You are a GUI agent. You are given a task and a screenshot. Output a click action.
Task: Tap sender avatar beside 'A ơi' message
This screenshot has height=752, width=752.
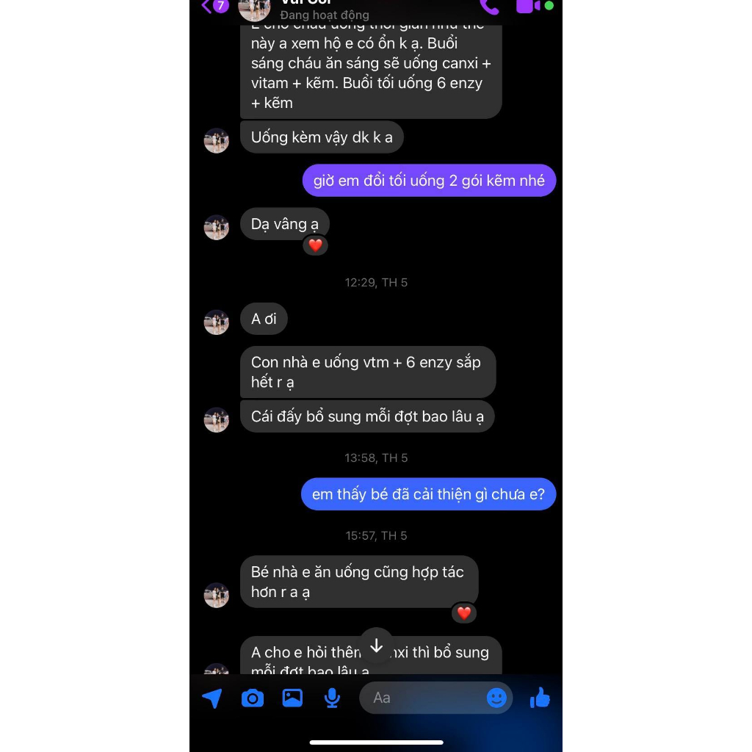pyautogui.click(x=217, y=322)
